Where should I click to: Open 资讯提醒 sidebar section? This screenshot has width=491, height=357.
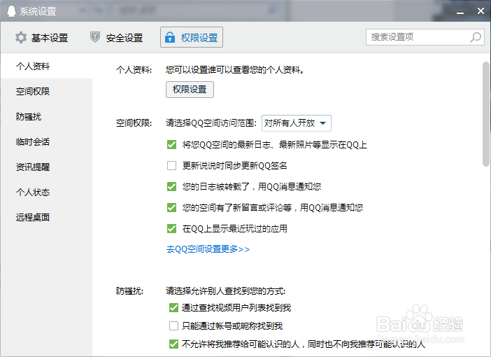[46, 167]
